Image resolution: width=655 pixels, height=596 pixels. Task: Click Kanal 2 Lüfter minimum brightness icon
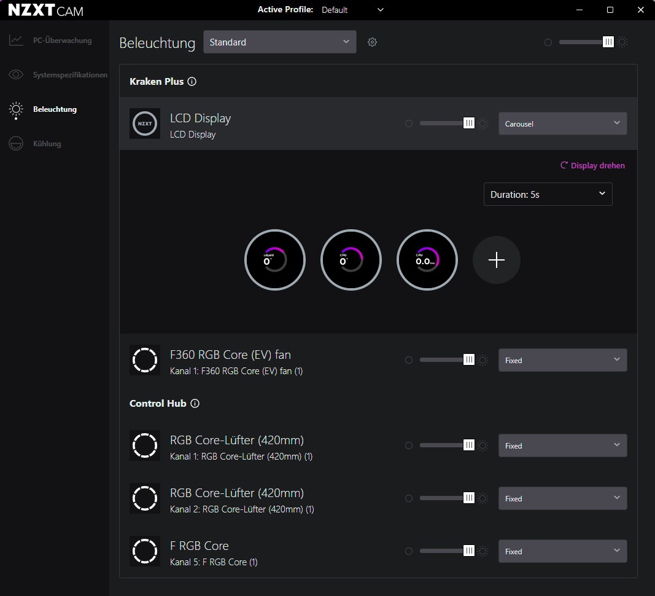click(409, 498)
